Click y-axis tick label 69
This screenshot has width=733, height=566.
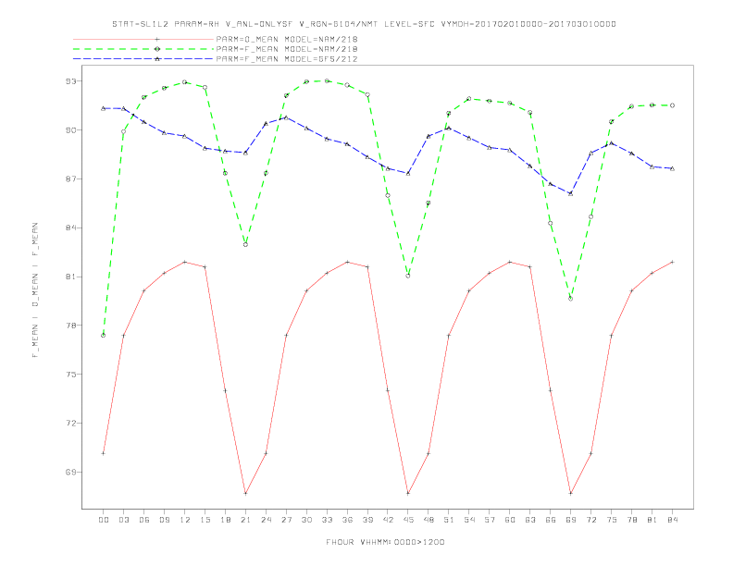tap(70, 473)
